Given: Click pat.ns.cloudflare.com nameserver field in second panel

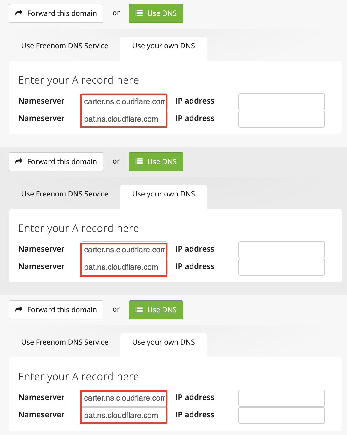Looking at the screenshot, I should coord(124,267).
